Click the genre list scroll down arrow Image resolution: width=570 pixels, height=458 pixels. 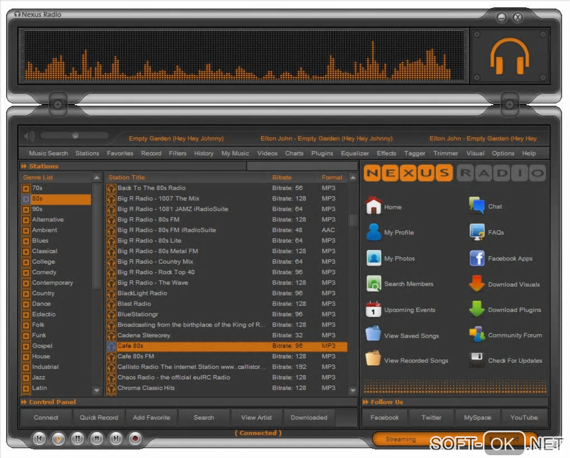pos(97,390)
